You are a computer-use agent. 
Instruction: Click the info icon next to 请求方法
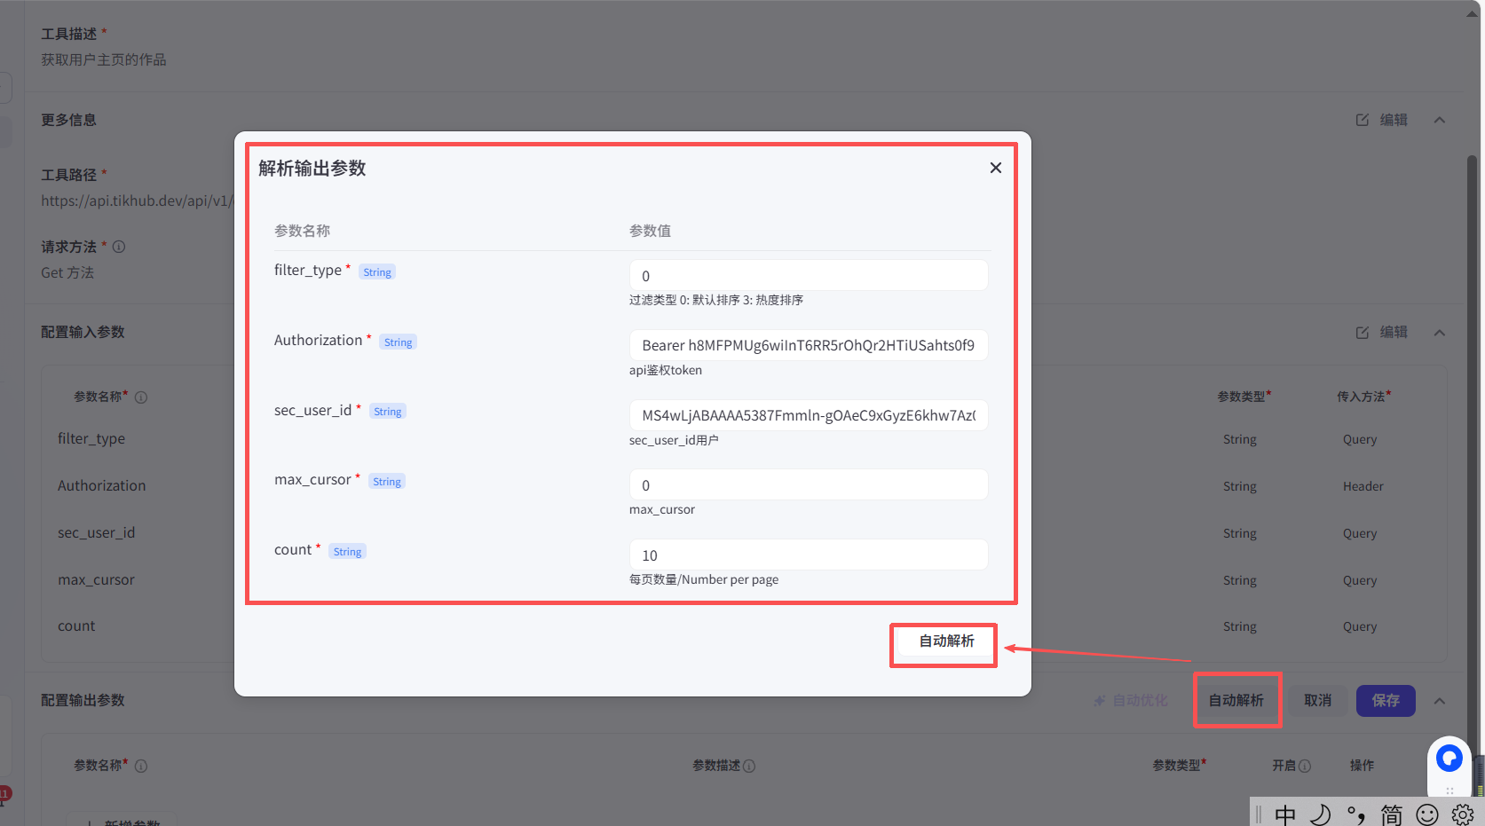pyautogui.click(x=119, y=247)
